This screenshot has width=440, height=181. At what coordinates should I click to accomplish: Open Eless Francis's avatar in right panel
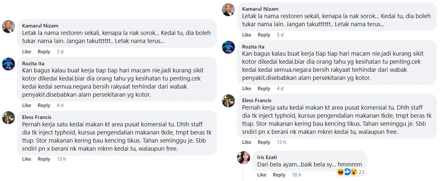(x=228, y=101)
